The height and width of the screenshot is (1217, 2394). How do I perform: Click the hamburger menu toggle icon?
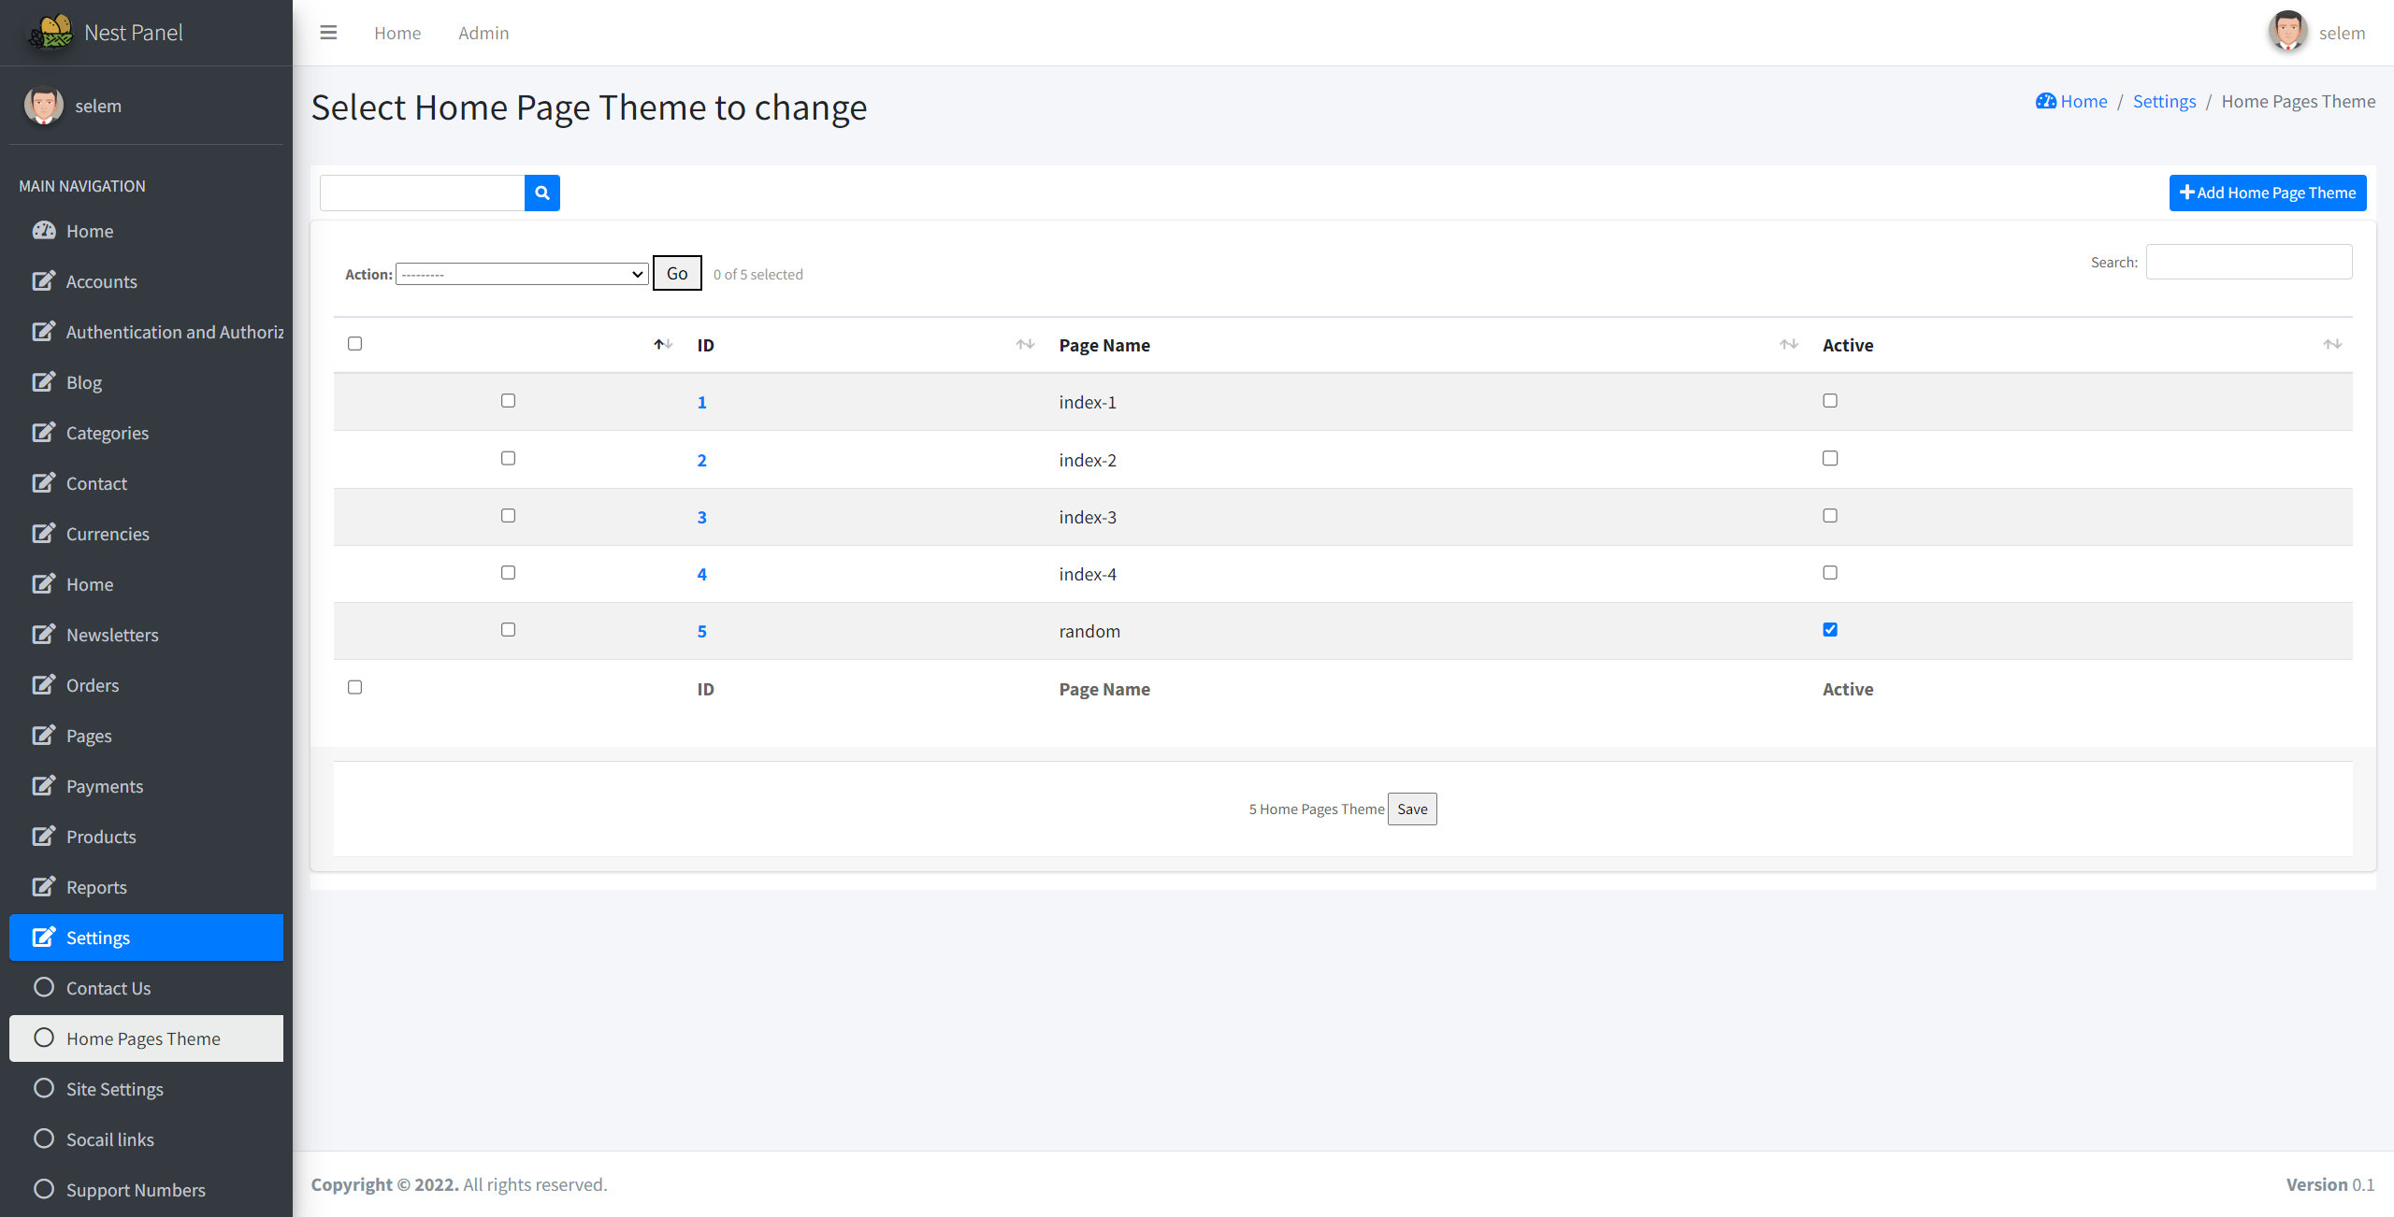pos(328,33)
